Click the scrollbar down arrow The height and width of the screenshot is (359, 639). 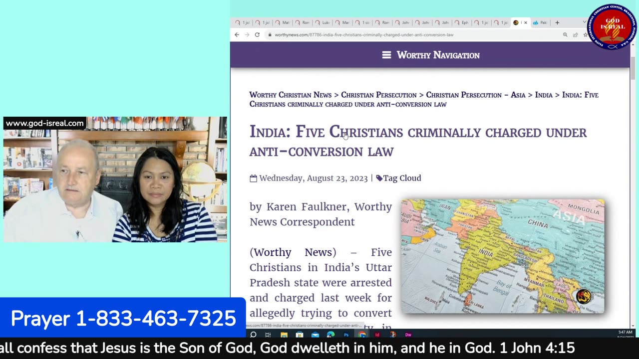[x=633, y=326]
